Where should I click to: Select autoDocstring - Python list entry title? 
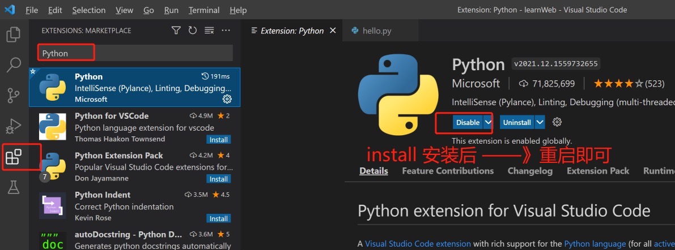128,235
